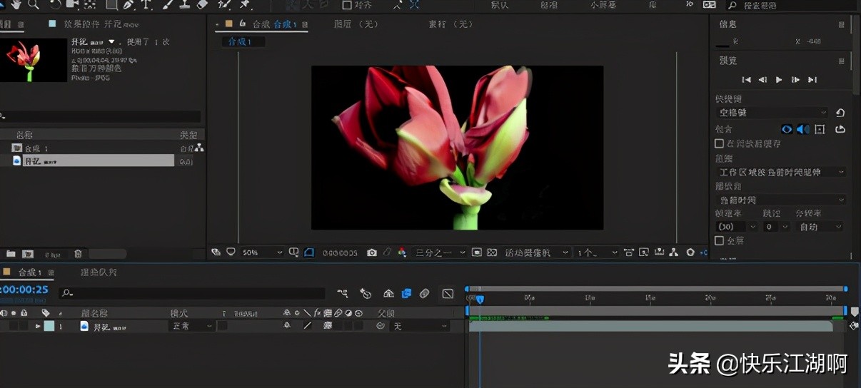861x388 pixels.
Task: Select the Zoom magnifier tool
Action: click(x=34, y=4)
